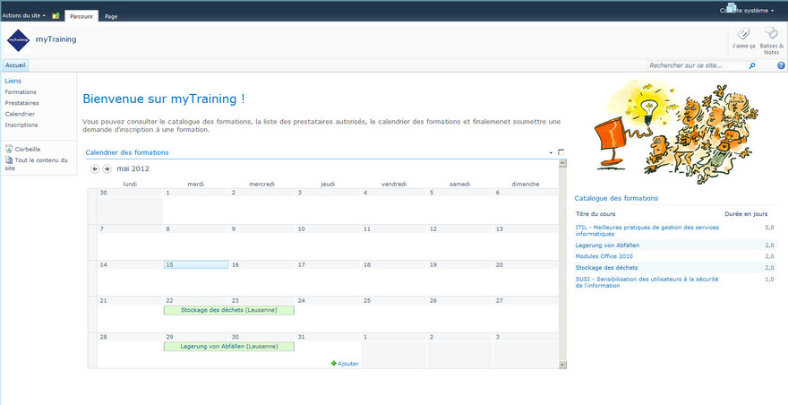Tick the calendar web part checkbox
The image size is (788, 405).
pos(561,152)
